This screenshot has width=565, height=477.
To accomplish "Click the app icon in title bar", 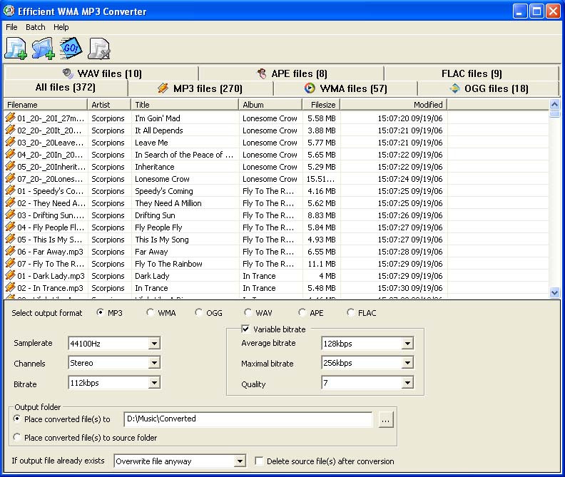I will point(9,11).
